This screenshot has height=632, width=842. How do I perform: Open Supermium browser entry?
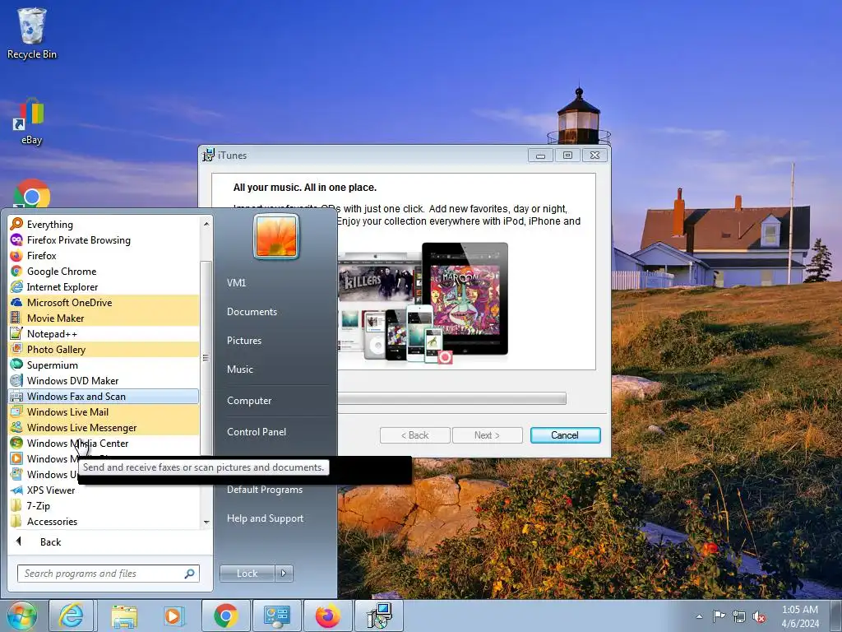click(104, 365)
